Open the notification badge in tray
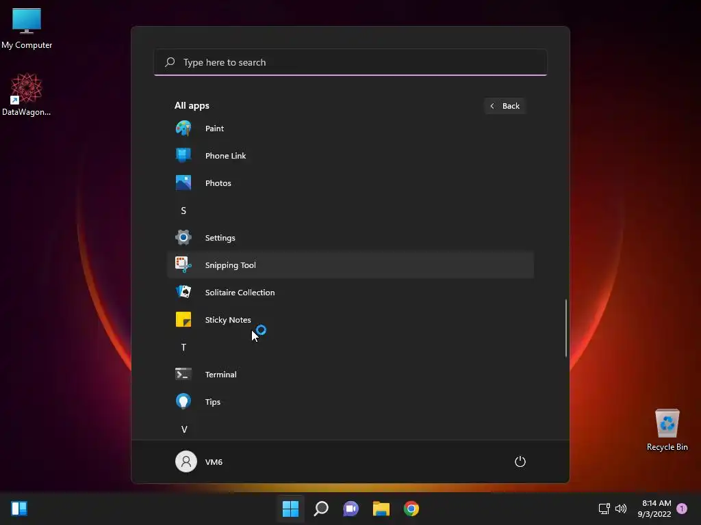The image size is (701, 525). pos(682,509)
